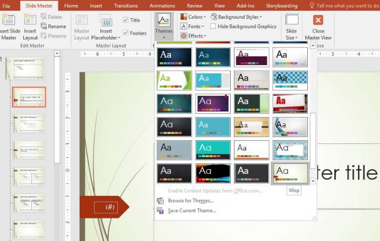The image size is (380, 241).
Task: Click the themes gallery scrollbar thumb
Action: 313,141
